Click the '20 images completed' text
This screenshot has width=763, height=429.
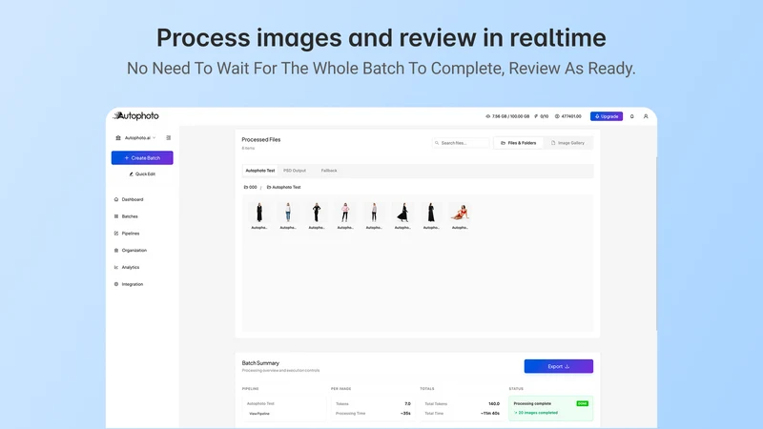click(538, 413)
